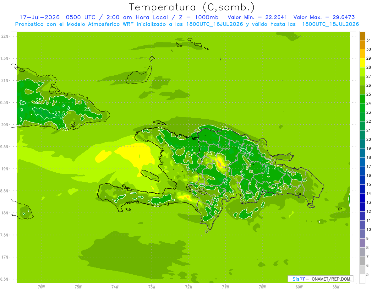This screenshot has width=377, height=291.
Task: Click the "18N" latitude axis label
Action: pos(5,213)
